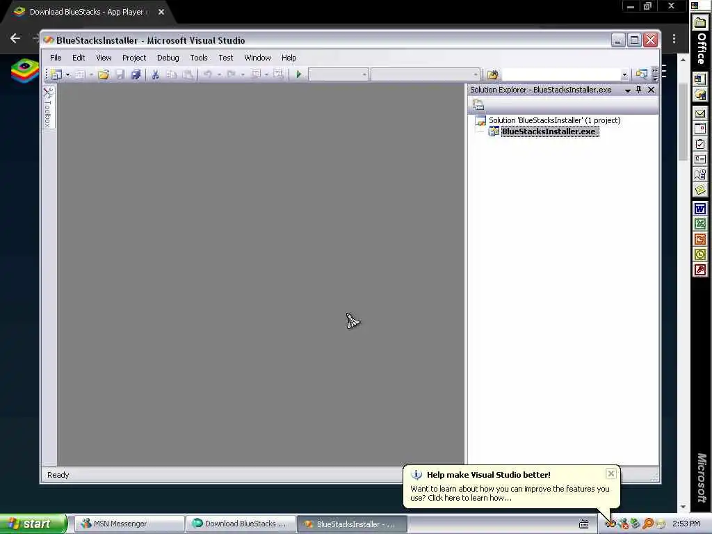Launch Word from the Office shortcut bar

point(699,209)
